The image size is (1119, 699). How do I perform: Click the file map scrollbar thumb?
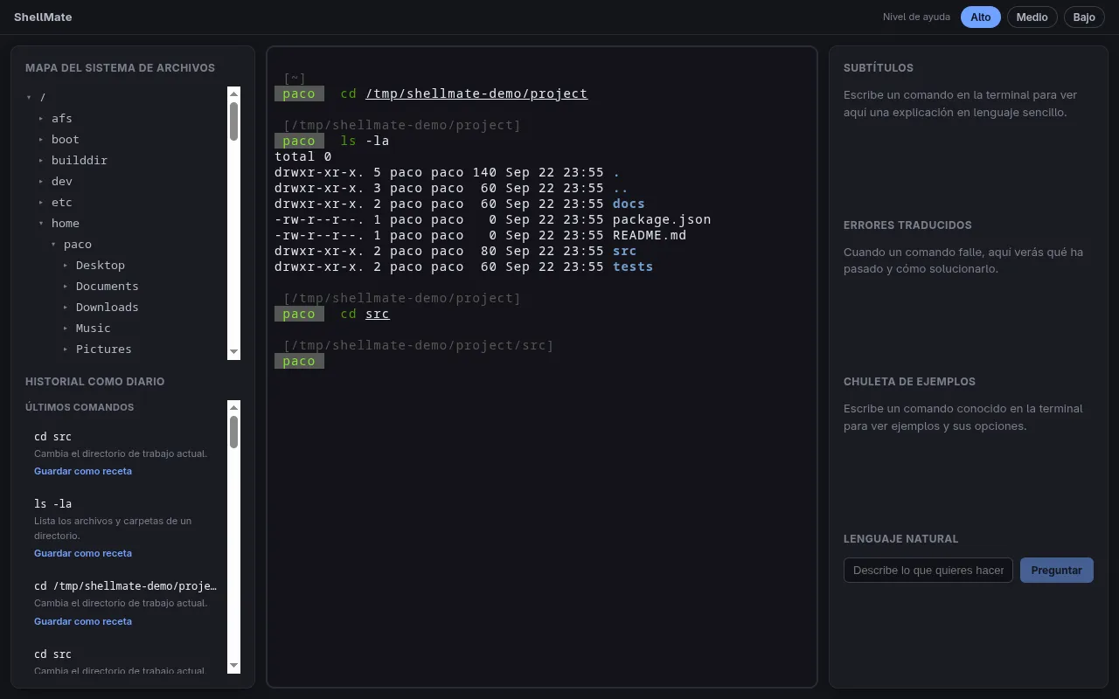pos(233,121)
